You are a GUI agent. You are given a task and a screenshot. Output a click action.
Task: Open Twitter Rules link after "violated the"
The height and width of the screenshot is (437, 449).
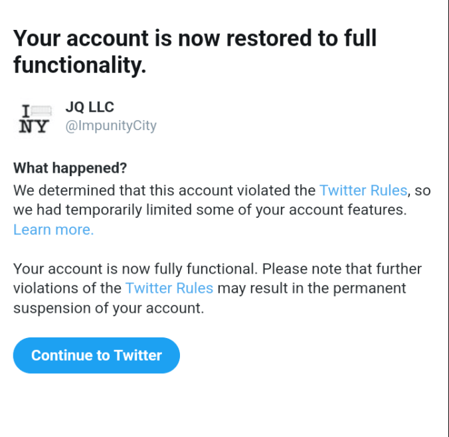[363, 191]
